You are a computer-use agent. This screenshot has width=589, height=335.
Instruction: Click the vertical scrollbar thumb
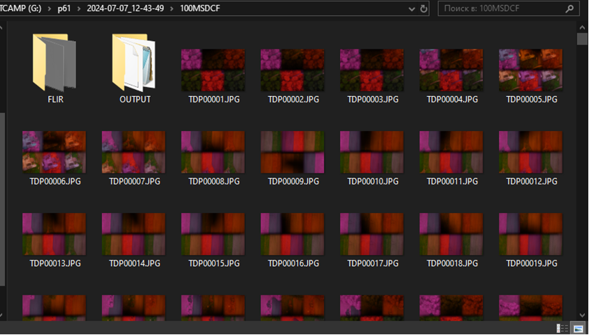tap(583, 39)
